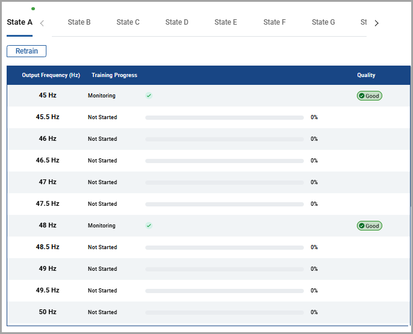This screenshot has width=413, height=334.
Task: Select the 47 Hz frequency row label
Action: tap(48, 182)
